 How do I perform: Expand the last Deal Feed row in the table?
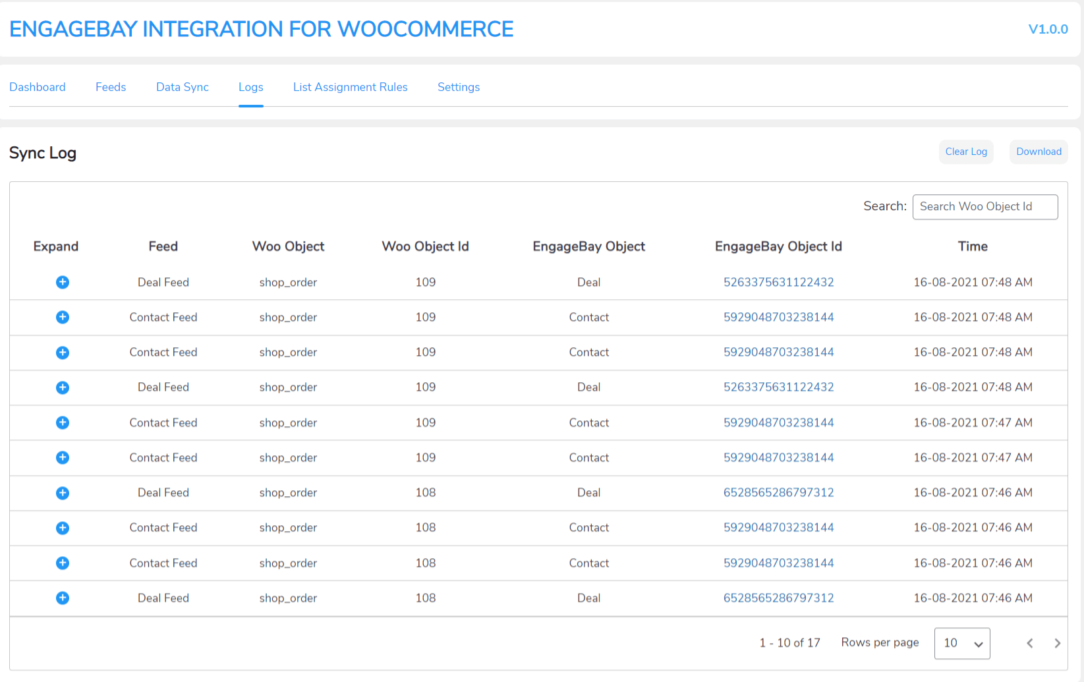point(63,598)
